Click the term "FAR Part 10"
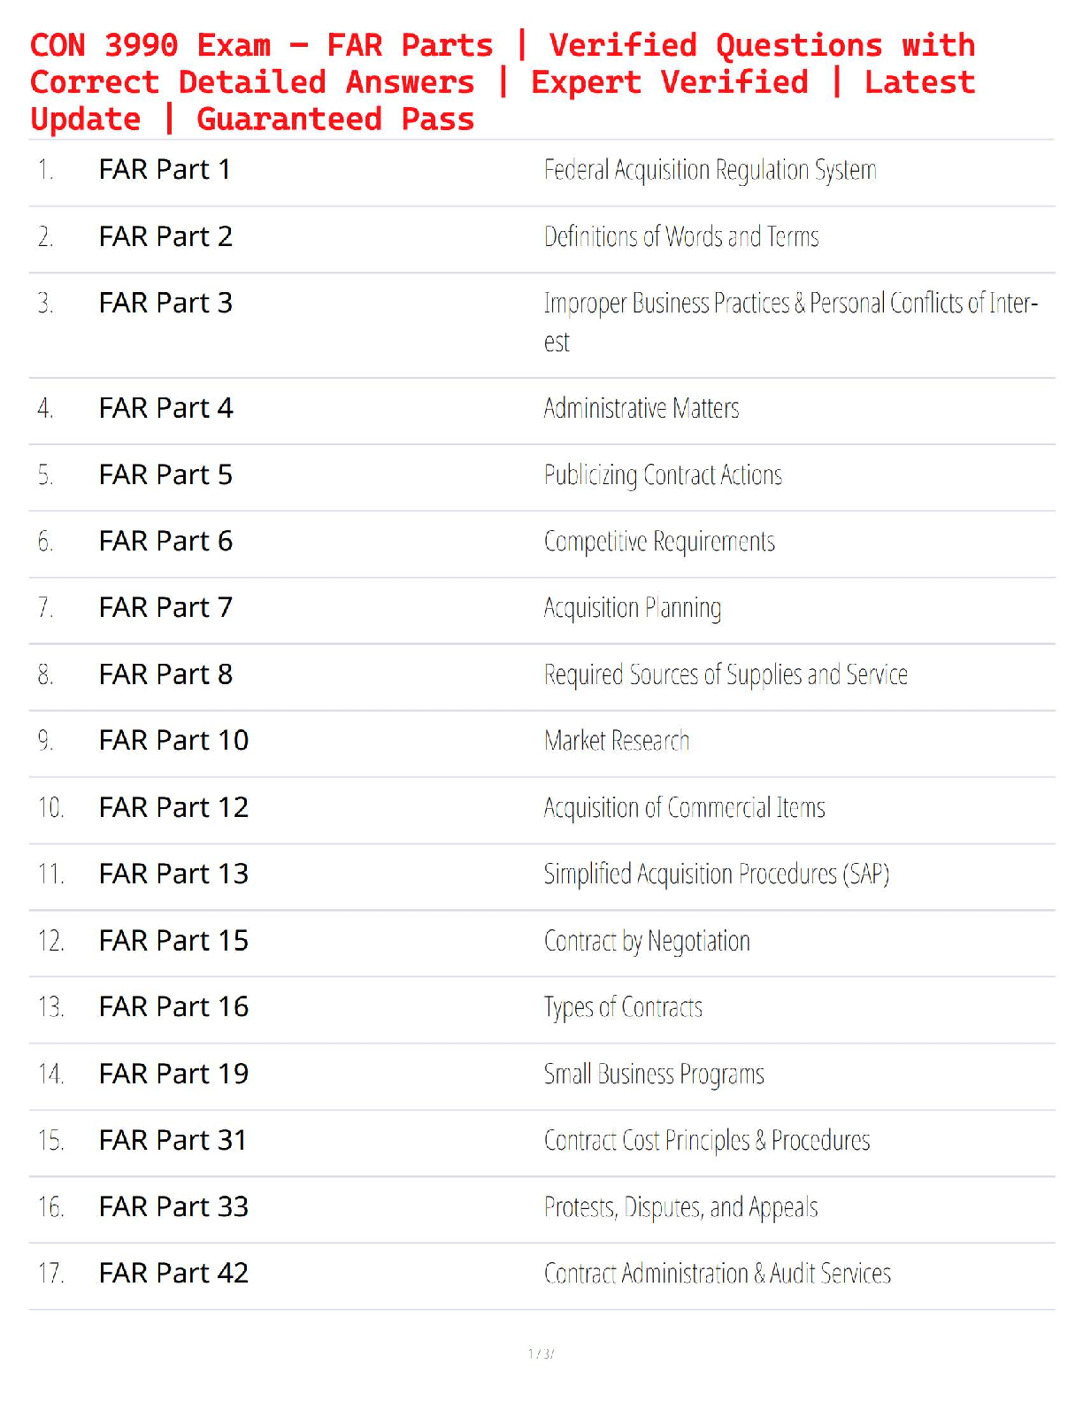The image size is (1083, 1402). tap(173, 740)
